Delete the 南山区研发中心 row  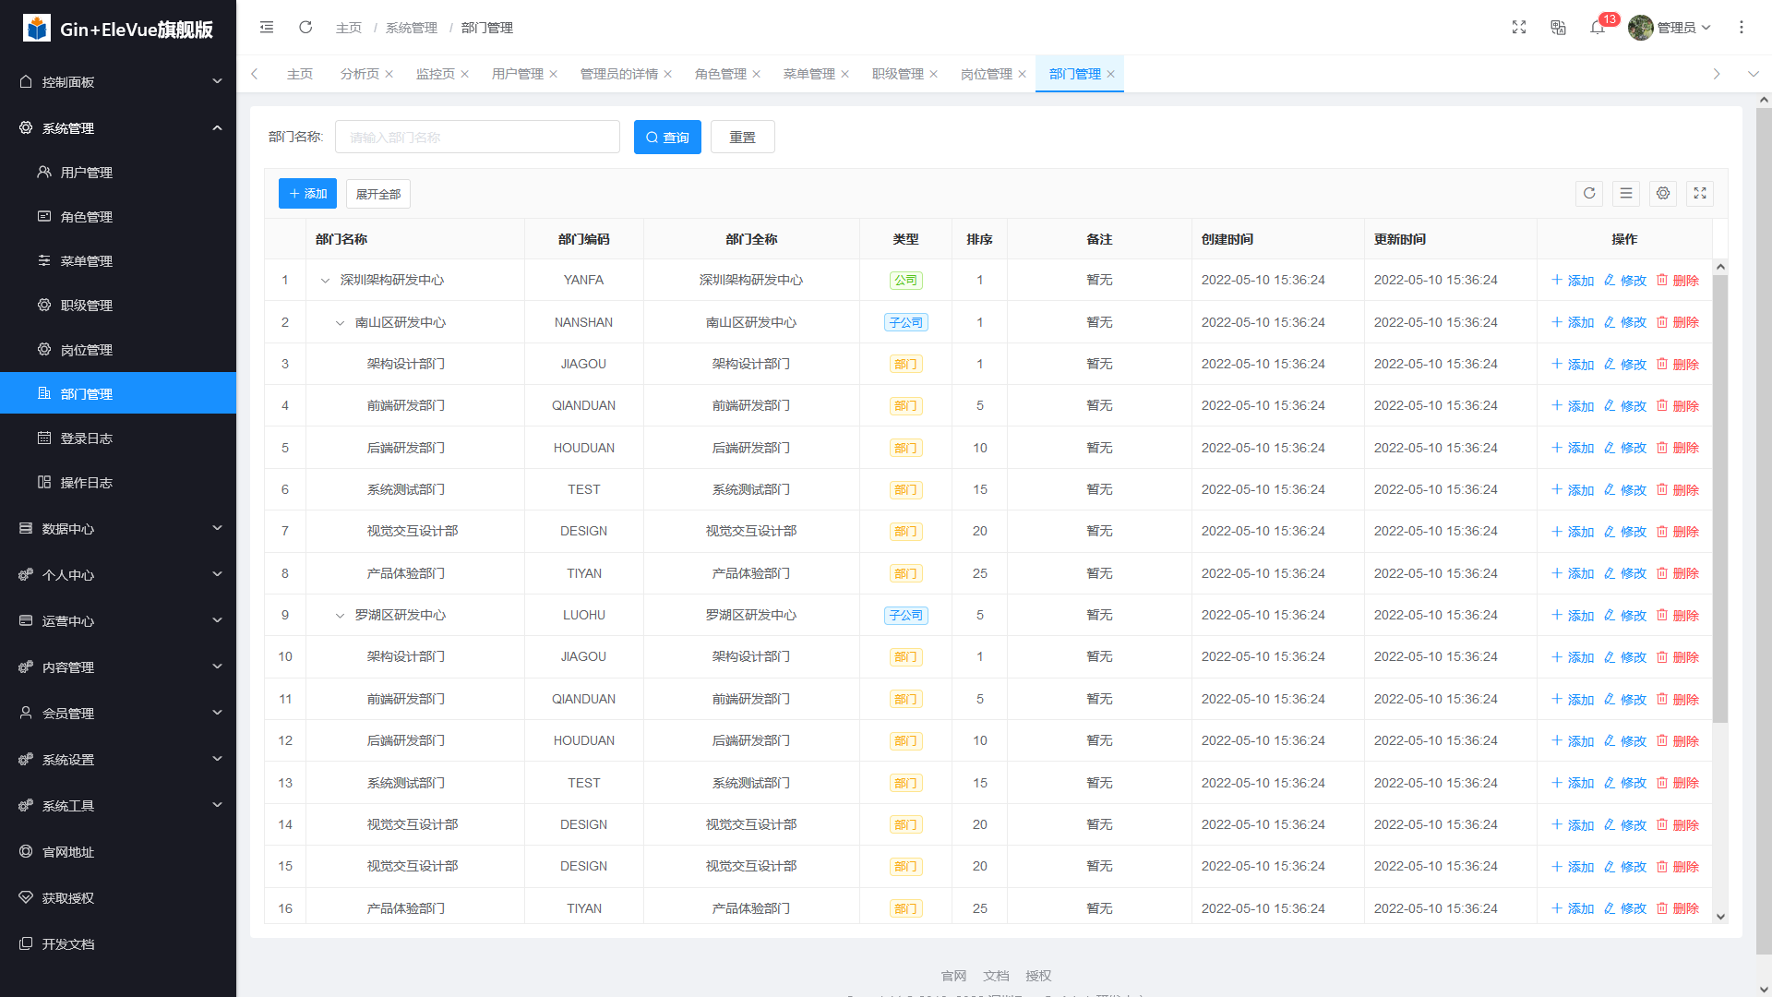(x=1678, y=322)
